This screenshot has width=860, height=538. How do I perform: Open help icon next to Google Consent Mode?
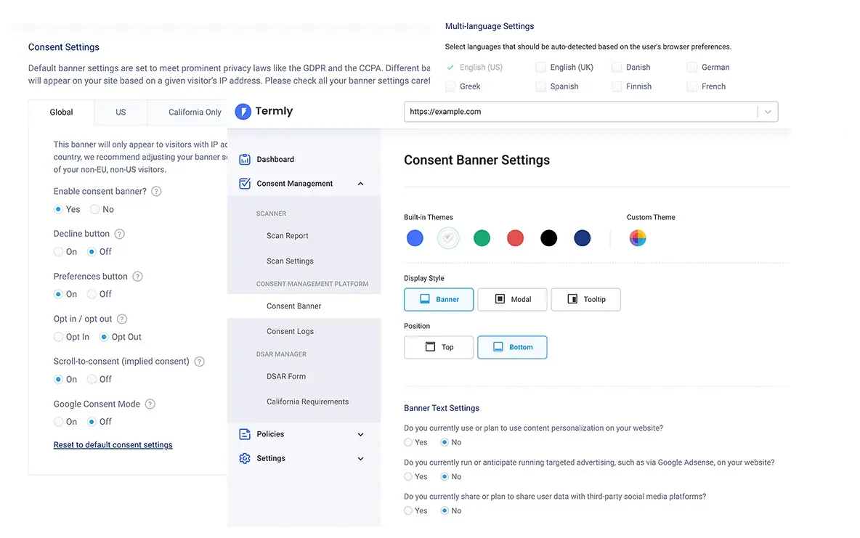150,404
